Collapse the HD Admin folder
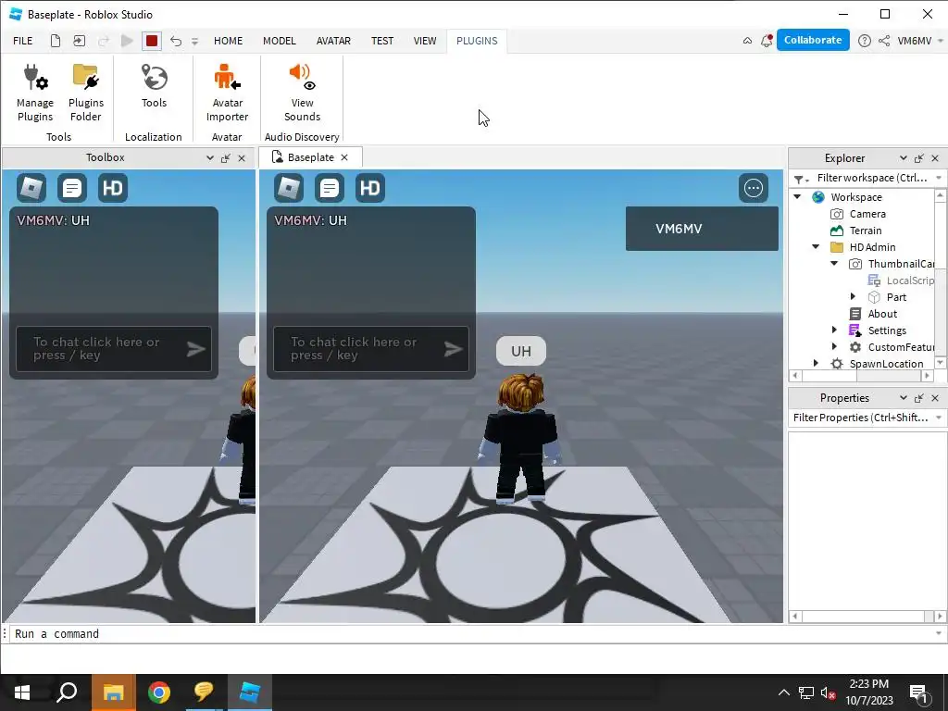The image size is (948, 711). click(816, 246)
